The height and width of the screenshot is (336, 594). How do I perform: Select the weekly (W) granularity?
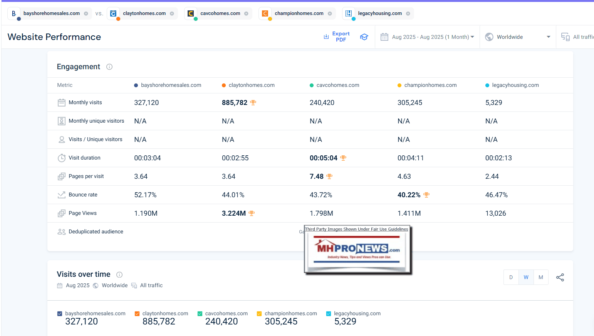pyautogui.click(x=526, y=277)
